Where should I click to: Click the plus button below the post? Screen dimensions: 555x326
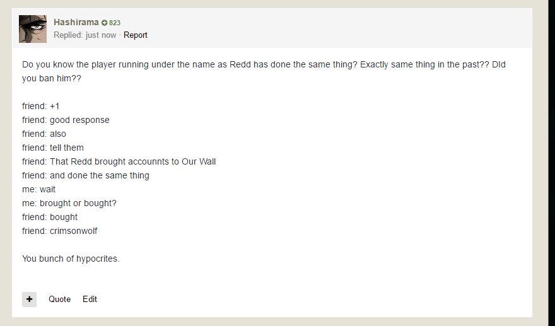click(29, 299)
